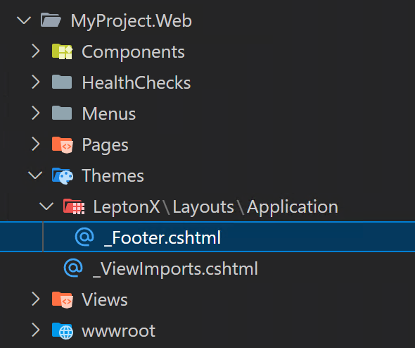The image size is (415, 348).
Task: Select the Pages folder name
Action: coord(105,145)
